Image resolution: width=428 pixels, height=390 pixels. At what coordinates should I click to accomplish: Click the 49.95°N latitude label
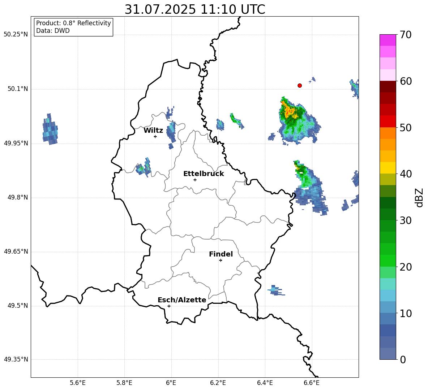pos(16,143)
